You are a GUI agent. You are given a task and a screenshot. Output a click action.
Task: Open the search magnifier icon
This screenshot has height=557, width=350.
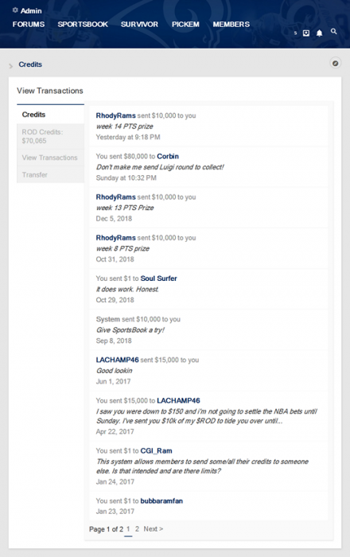[x=333, y=32]
